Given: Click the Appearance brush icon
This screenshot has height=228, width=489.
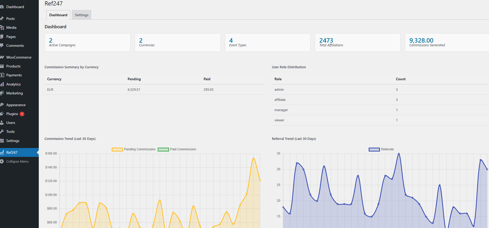Looking at the screenshot, I should pyautogui.click(x=2, y=105).
